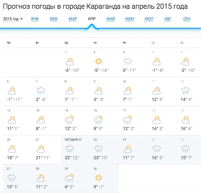Click the arrow beside 2015 год
The height and width of the screenshot is (193, 201).
(x=21, y=19)
